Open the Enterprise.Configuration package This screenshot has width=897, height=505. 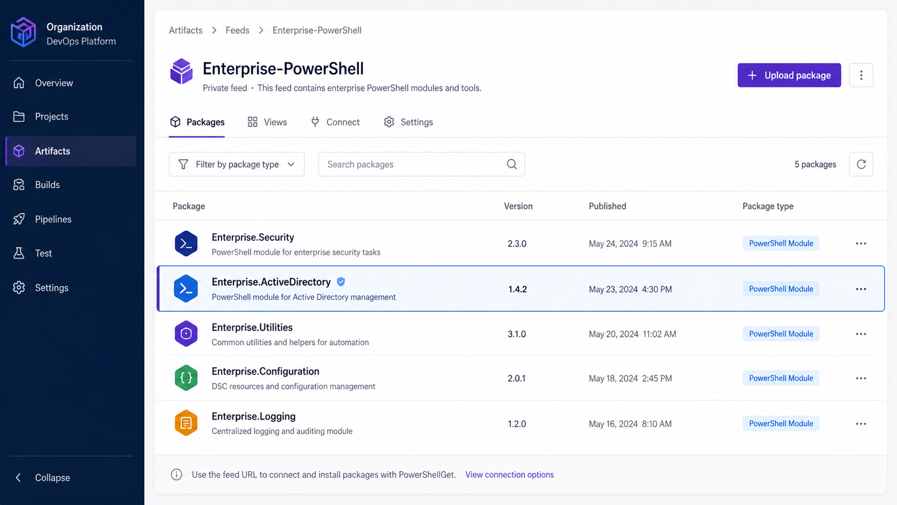266,371
